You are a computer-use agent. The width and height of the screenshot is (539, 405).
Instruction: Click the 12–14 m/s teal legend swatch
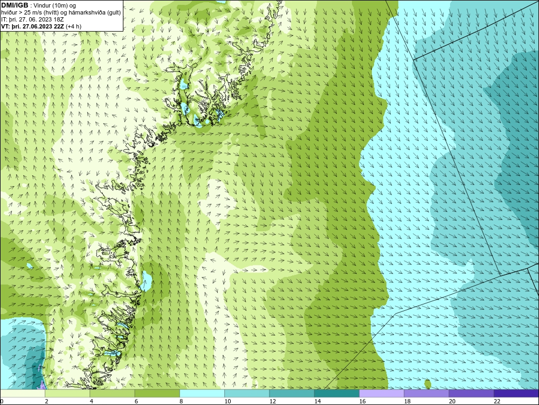coord(292,393)
